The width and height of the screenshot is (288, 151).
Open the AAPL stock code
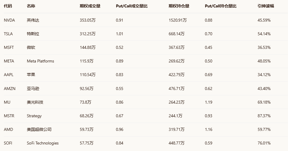[9, 75]
